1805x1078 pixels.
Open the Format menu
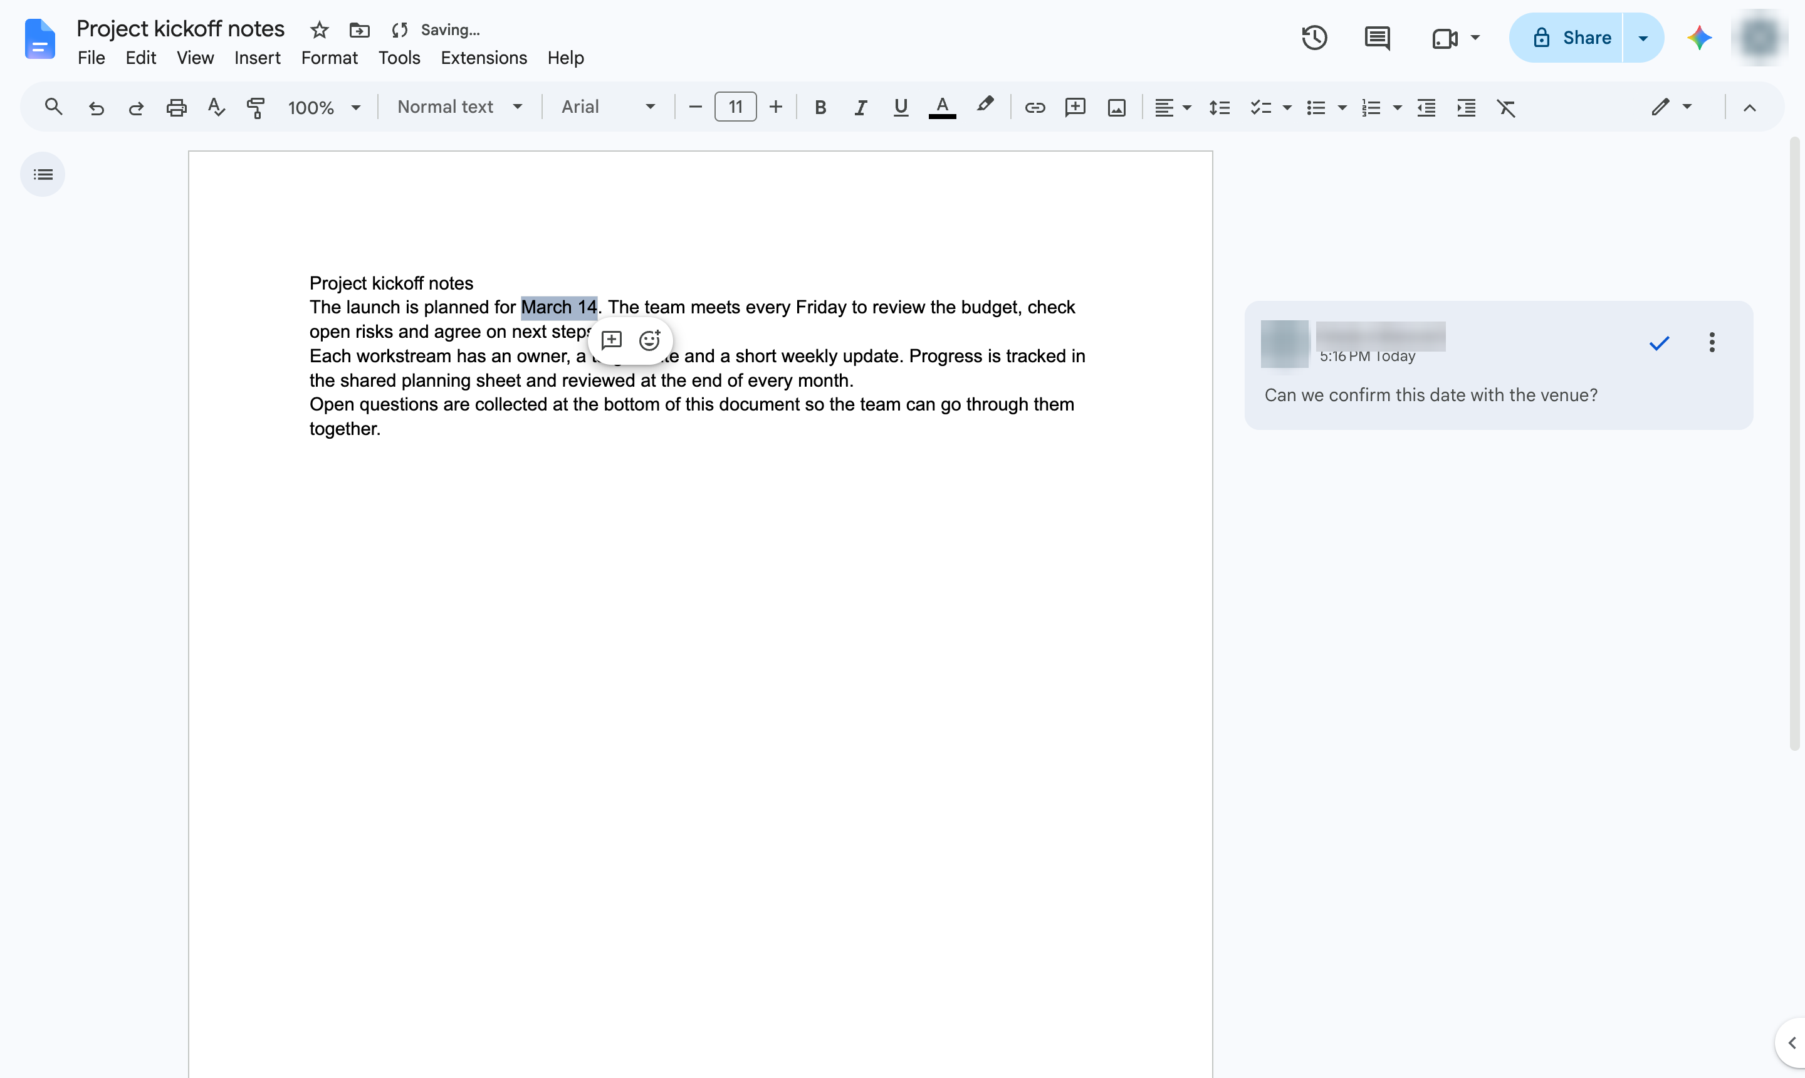(329, 58)
